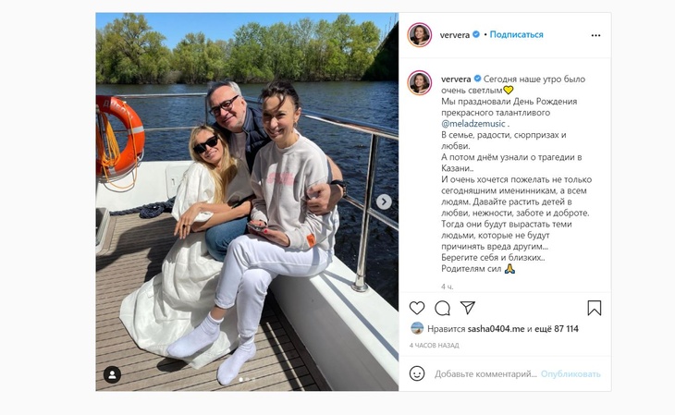Click ververa avatar beside caption
Screen dimensions: 675x415
pos(420,82)
